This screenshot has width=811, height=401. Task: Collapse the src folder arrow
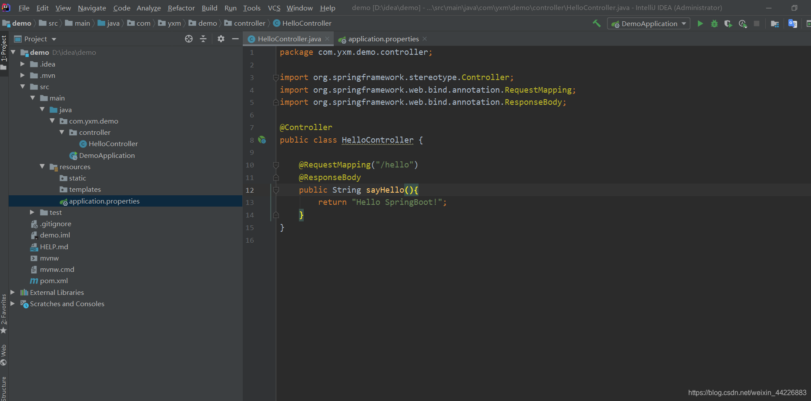(23, 87)
